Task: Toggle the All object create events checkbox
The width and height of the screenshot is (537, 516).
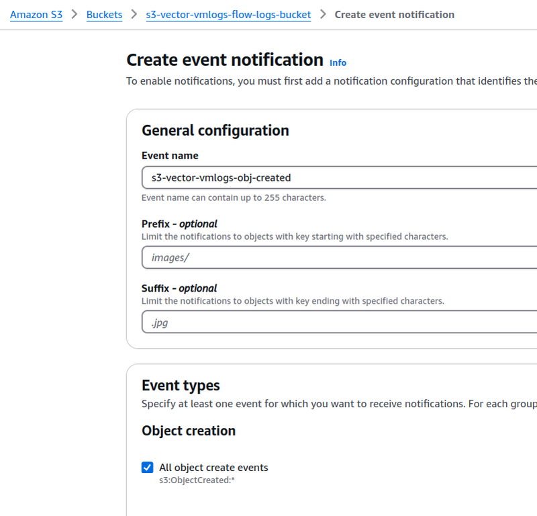Action: pos(147,468)
